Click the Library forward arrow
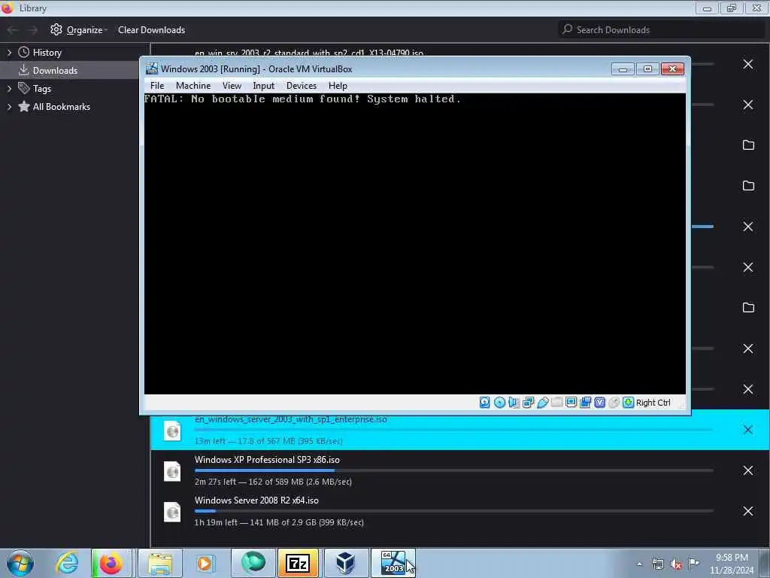Screen dimensions: 770x578 32,30
